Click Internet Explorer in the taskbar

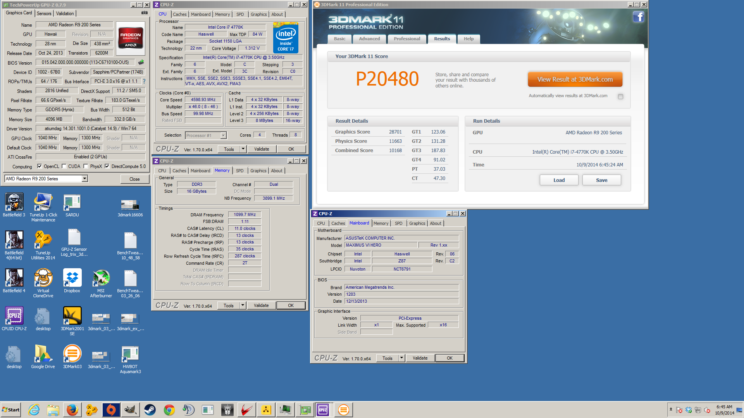34,410
